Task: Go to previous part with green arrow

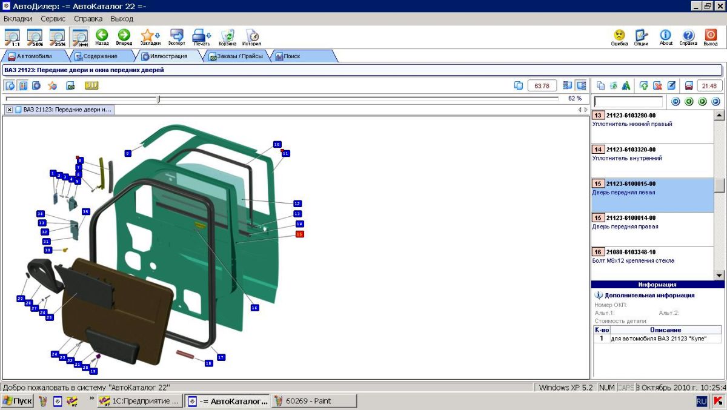Action: click(689, 102)
